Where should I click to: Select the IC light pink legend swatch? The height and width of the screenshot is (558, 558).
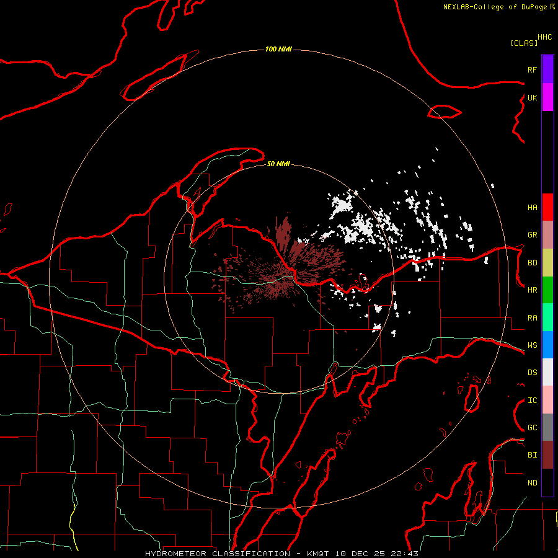tap(547, 400)
